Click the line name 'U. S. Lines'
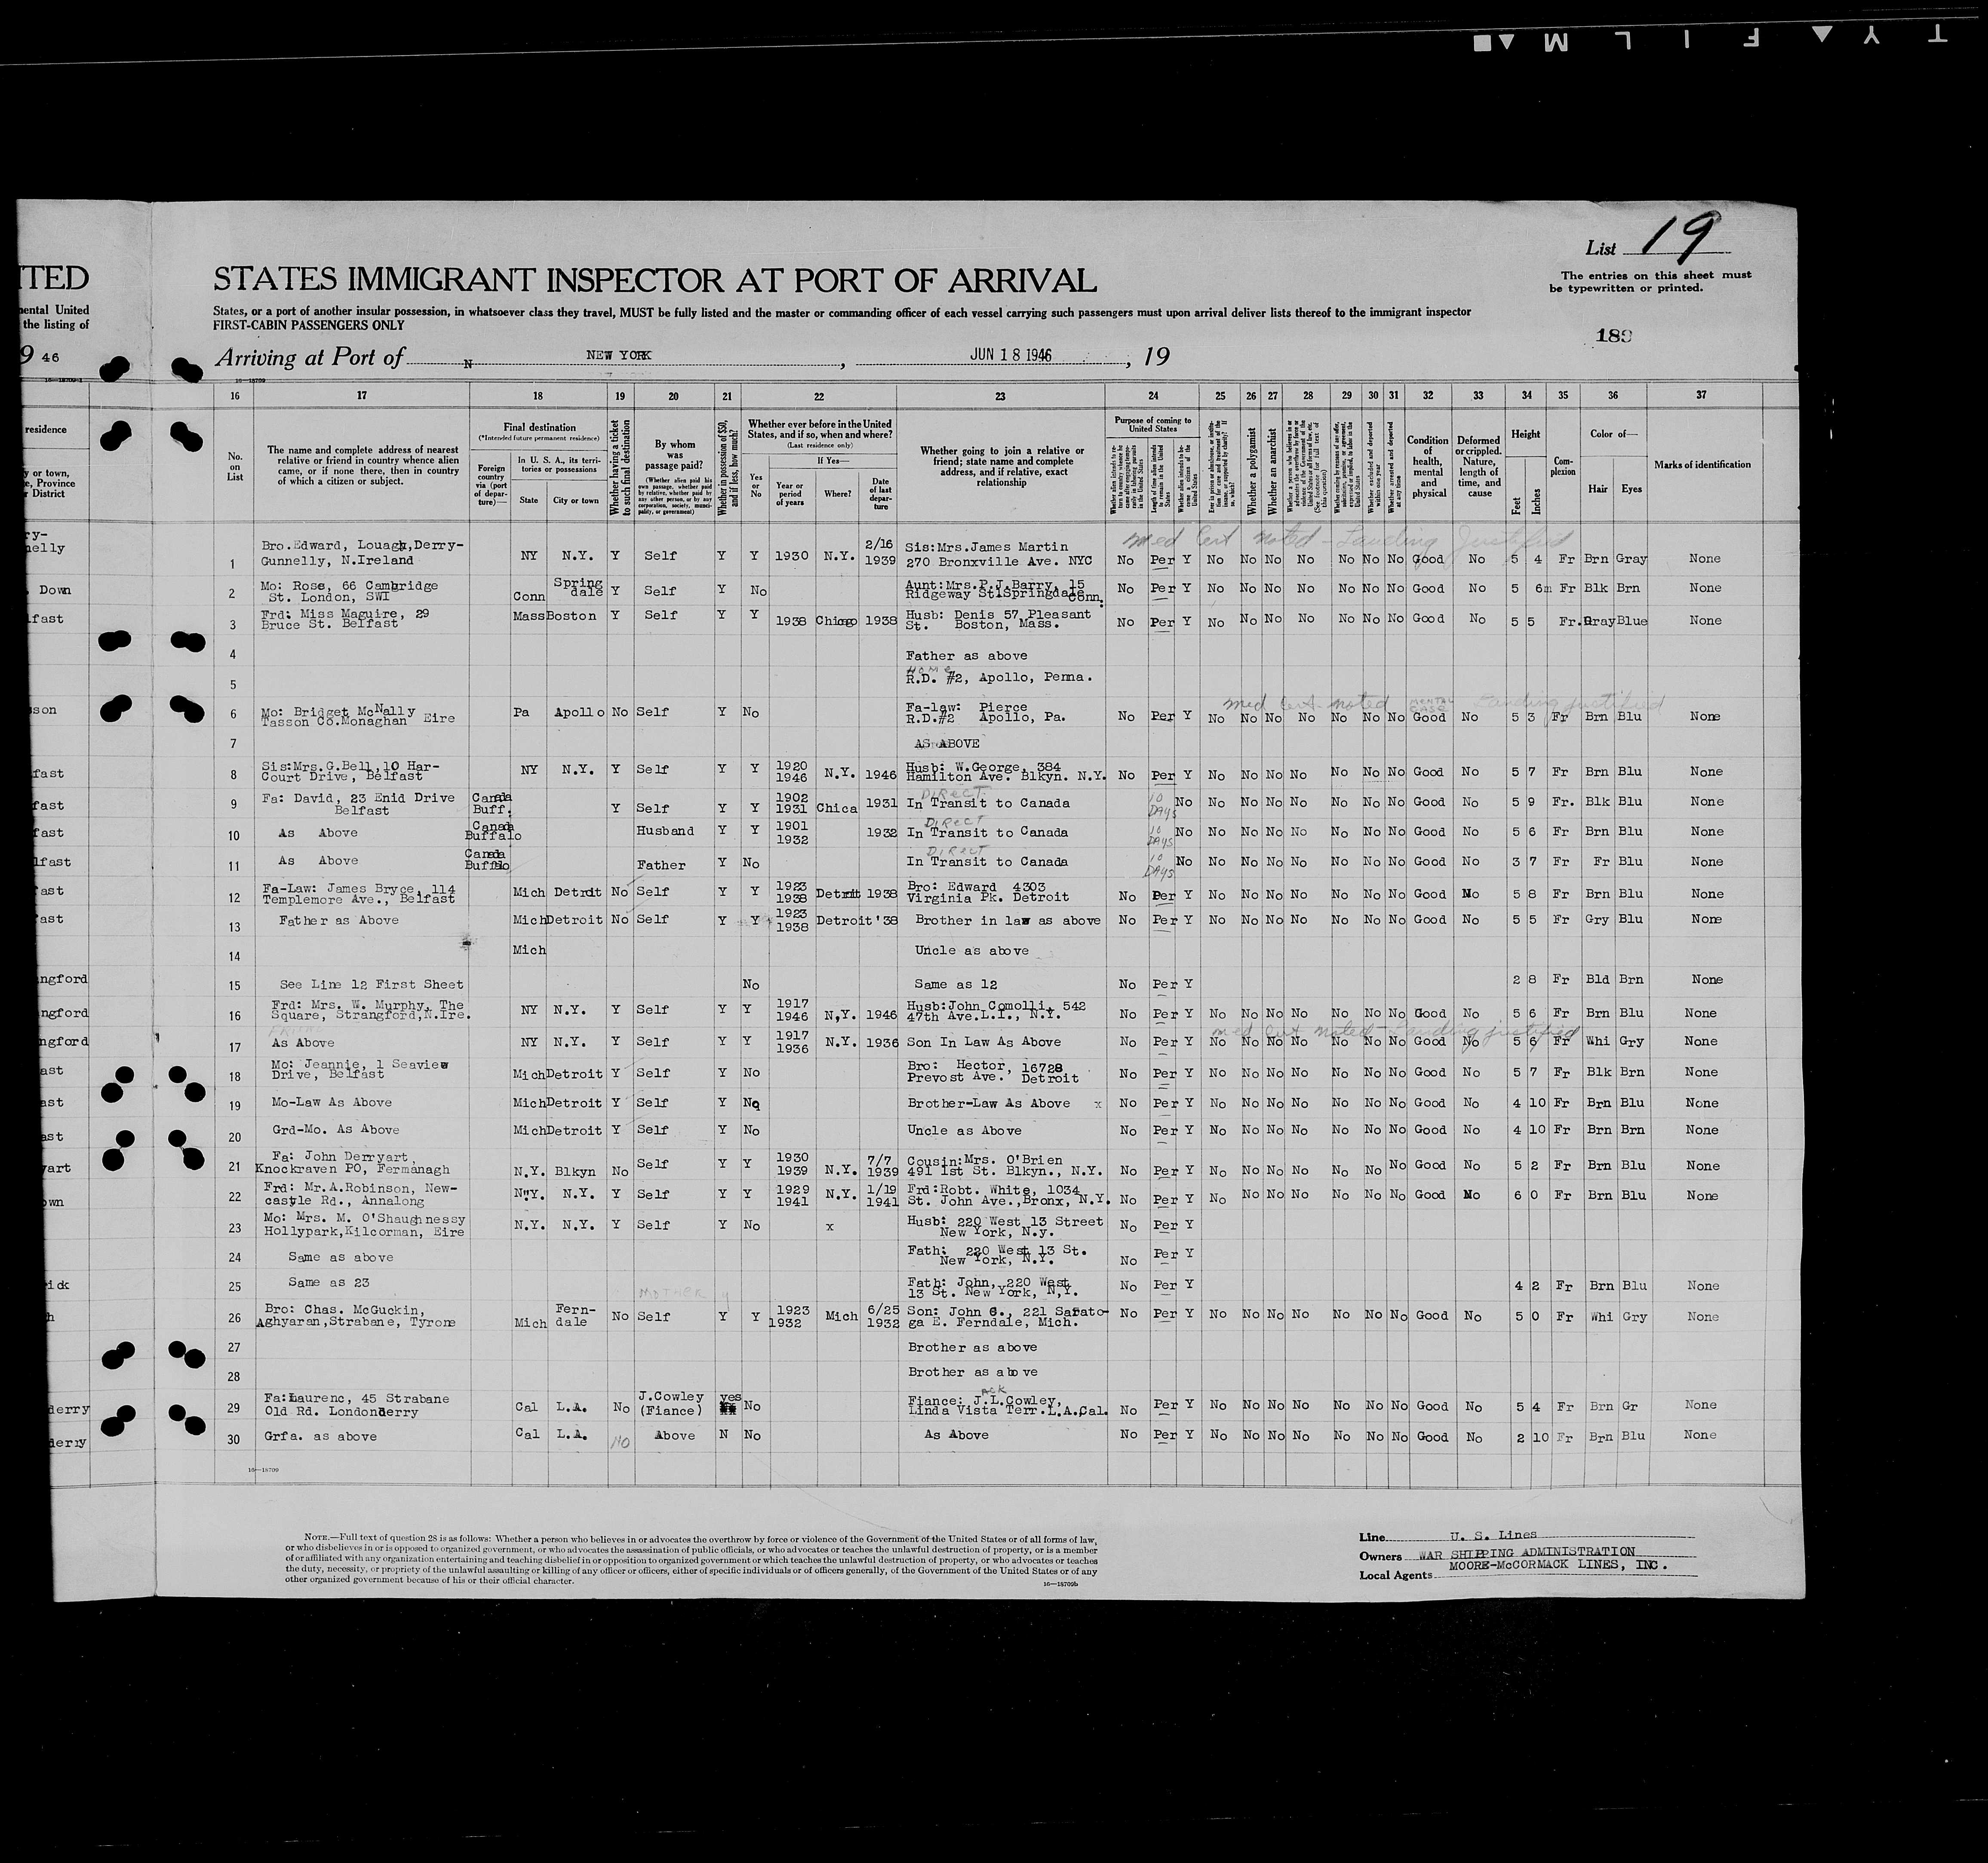Screen dimensions: 1988x1863 pyautogui.click(x=1492, y=1535)
